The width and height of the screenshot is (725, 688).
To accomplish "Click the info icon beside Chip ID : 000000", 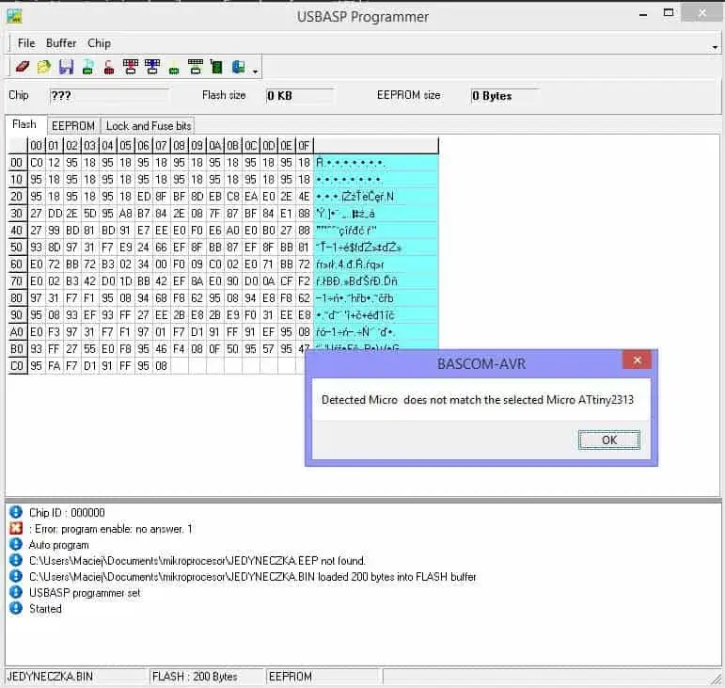I will point(16,512).
